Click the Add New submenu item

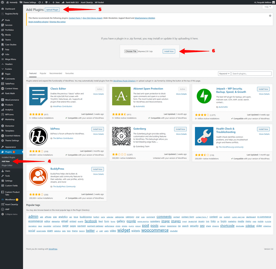6,161
